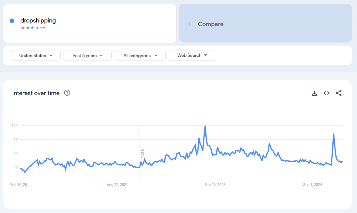
Task: Click the highest peak on the chart
Action: pyautogui.click(x=205, y=126)
